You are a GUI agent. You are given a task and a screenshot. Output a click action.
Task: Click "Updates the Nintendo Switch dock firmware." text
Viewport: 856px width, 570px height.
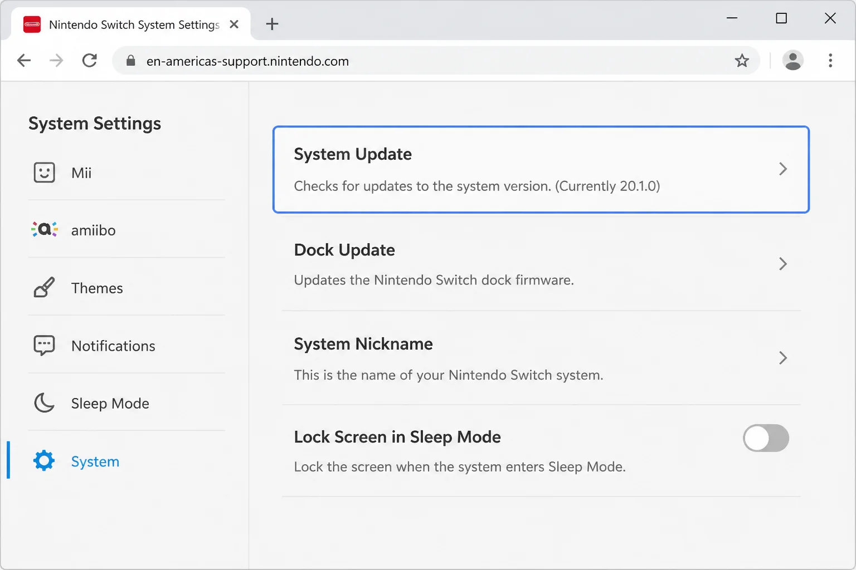click(434, 280)
